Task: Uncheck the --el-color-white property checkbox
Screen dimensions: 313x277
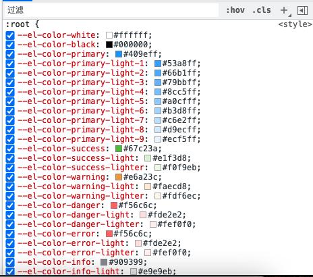Action: 10,35
